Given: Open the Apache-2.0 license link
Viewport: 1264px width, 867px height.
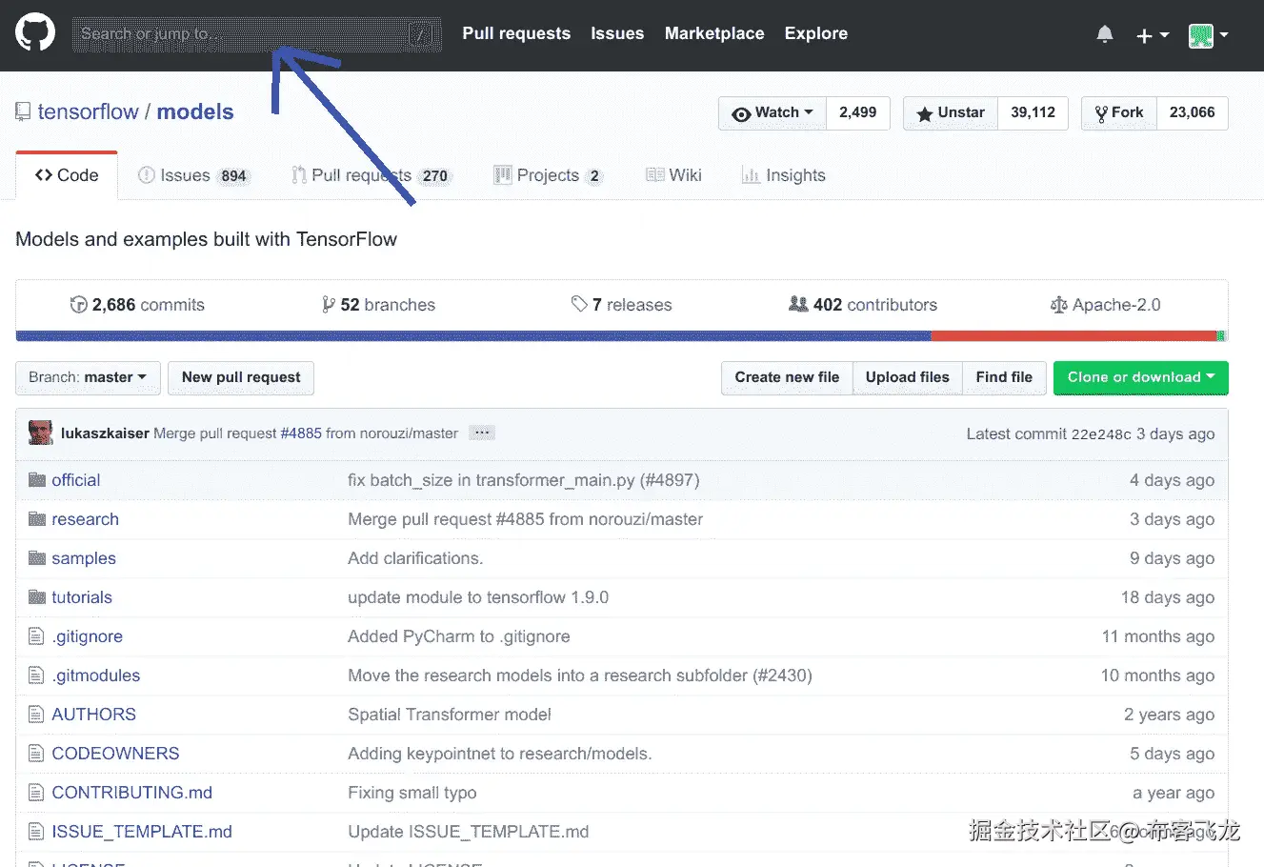Looking at the screenshot, I should click(x=1106, y=305).
